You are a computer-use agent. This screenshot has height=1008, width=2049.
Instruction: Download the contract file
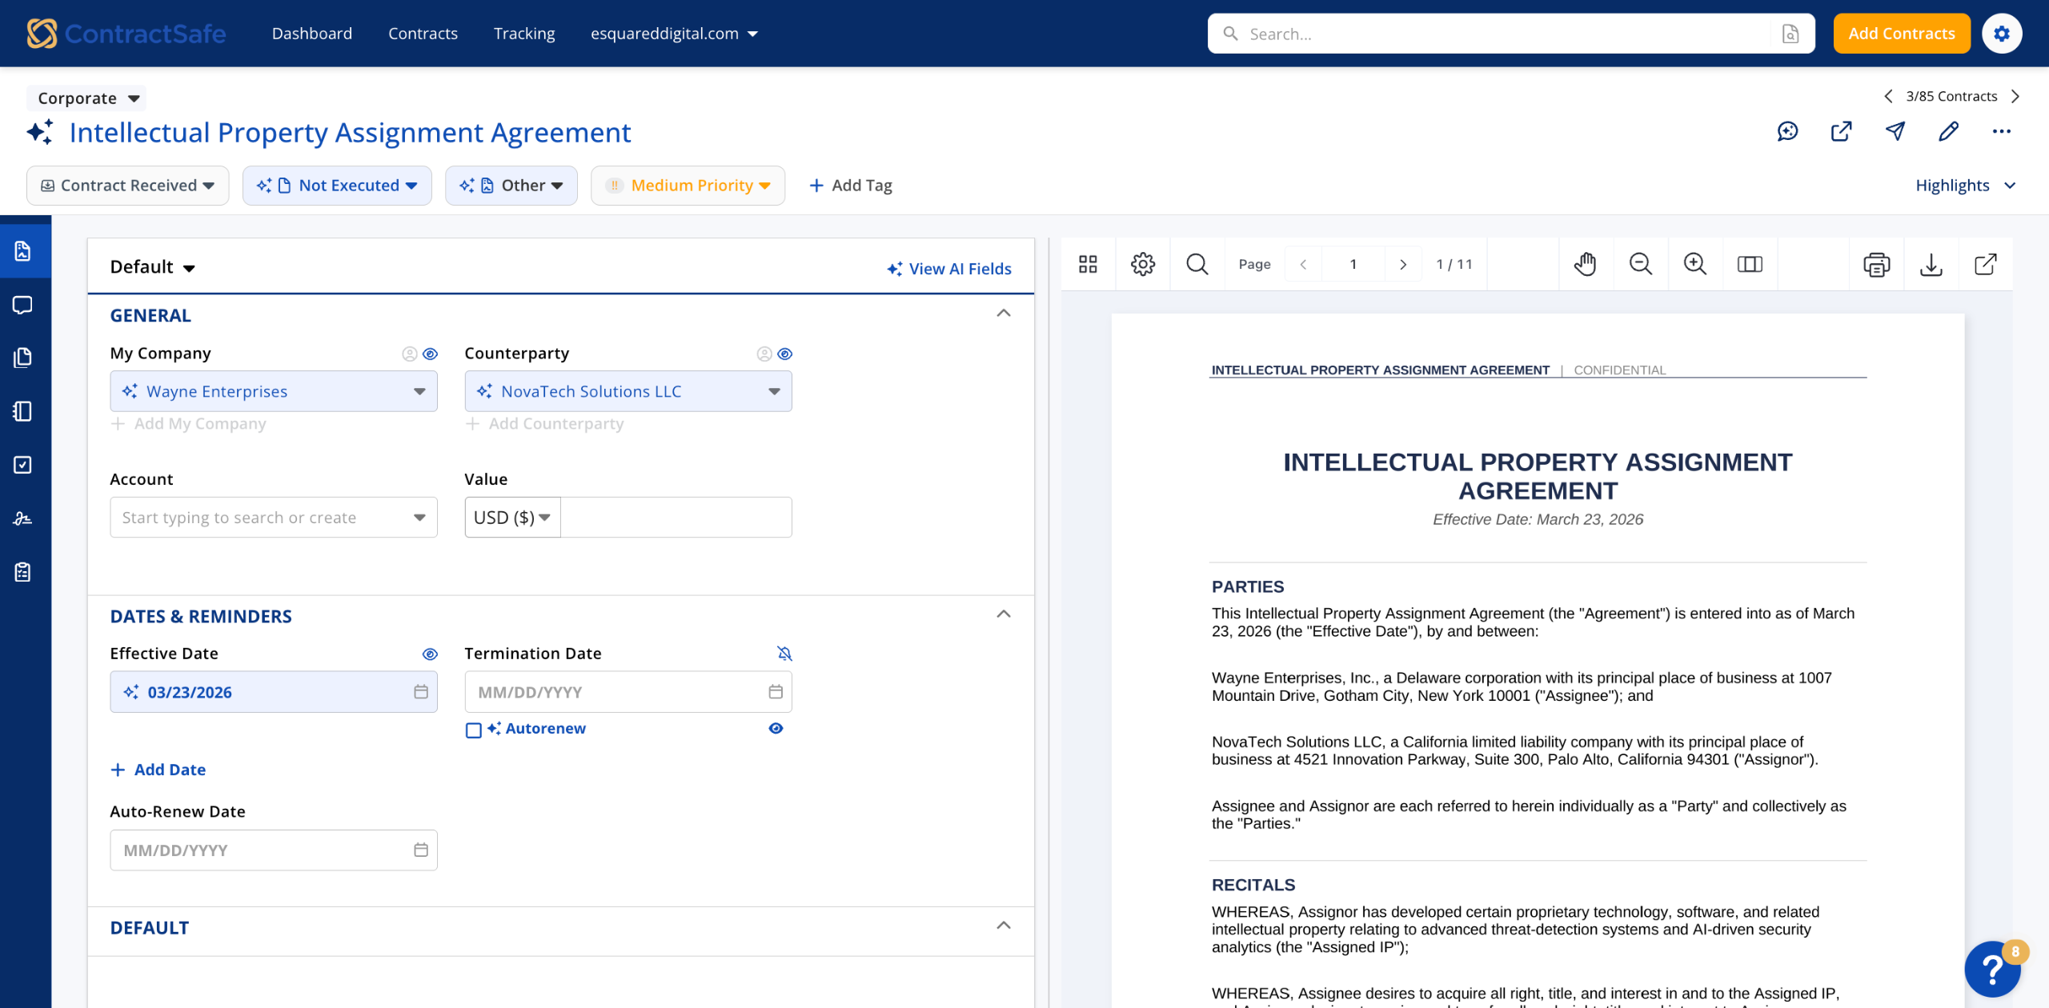point(1931,264)
